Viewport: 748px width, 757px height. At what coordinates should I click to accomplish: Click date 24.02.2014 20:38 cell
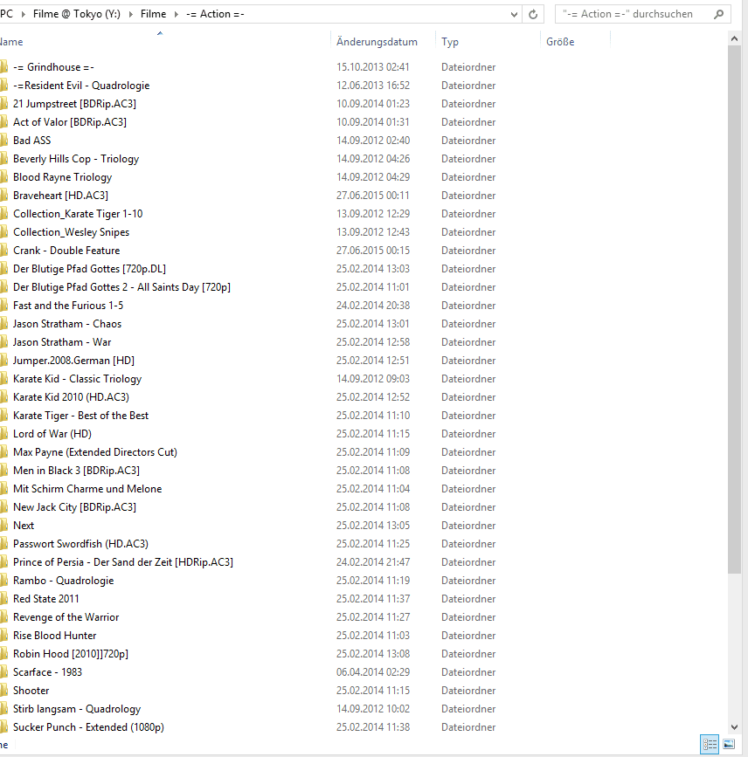[x=373, y=306]
